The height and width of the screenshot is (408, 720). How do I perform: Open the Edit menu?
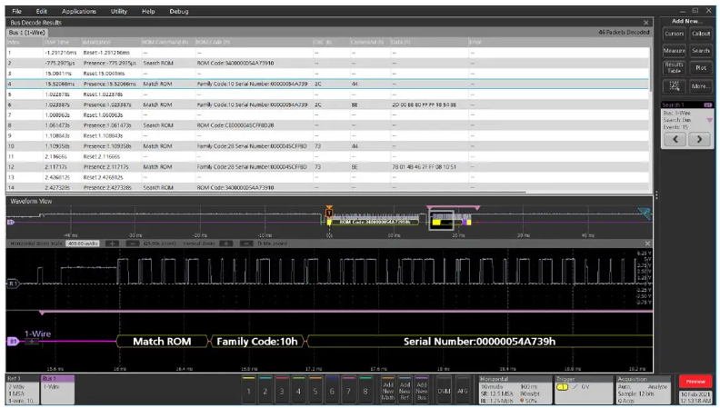(x=41, y=11)
